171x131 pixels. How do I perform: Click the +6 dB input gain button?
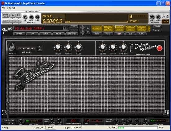click(x=51, y=128)
